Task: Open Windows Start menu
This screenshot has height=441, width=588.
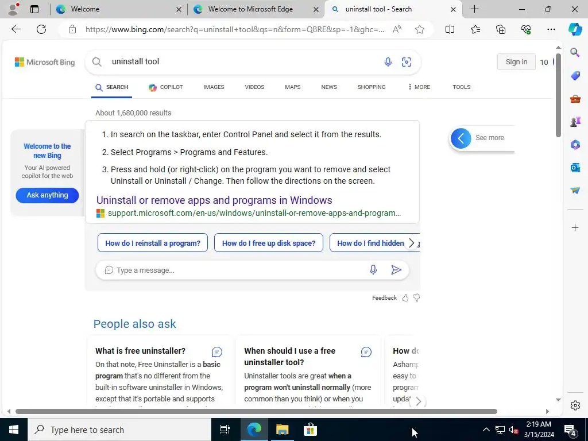Action: [14, 430]
